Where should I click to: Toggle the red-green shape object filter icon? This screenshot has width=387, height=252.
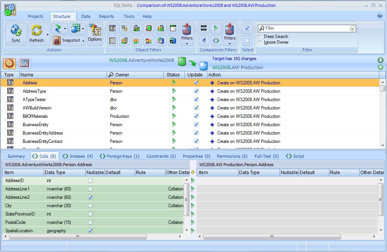(x=149, y=28)
